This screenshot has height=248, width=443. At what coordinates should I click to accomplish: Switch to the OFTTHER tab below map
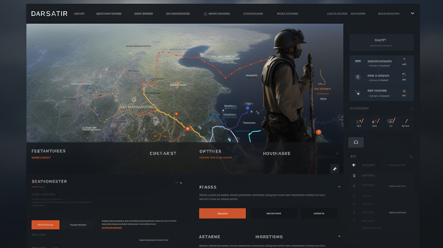(x=210, y=151)
